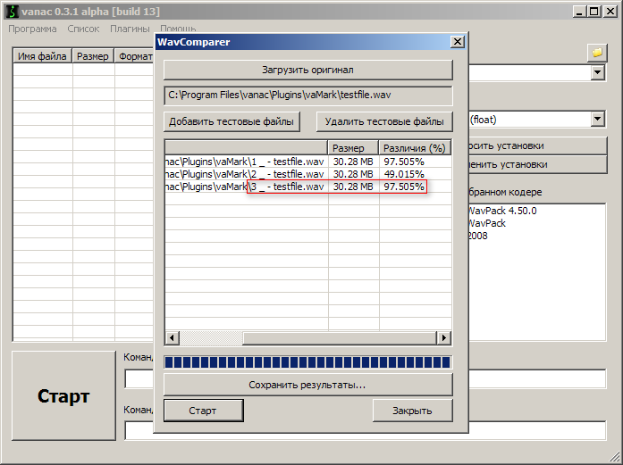Expand the top-right combo box under folder icon
Screen dimensions: 623x465
tap(597, 72)
